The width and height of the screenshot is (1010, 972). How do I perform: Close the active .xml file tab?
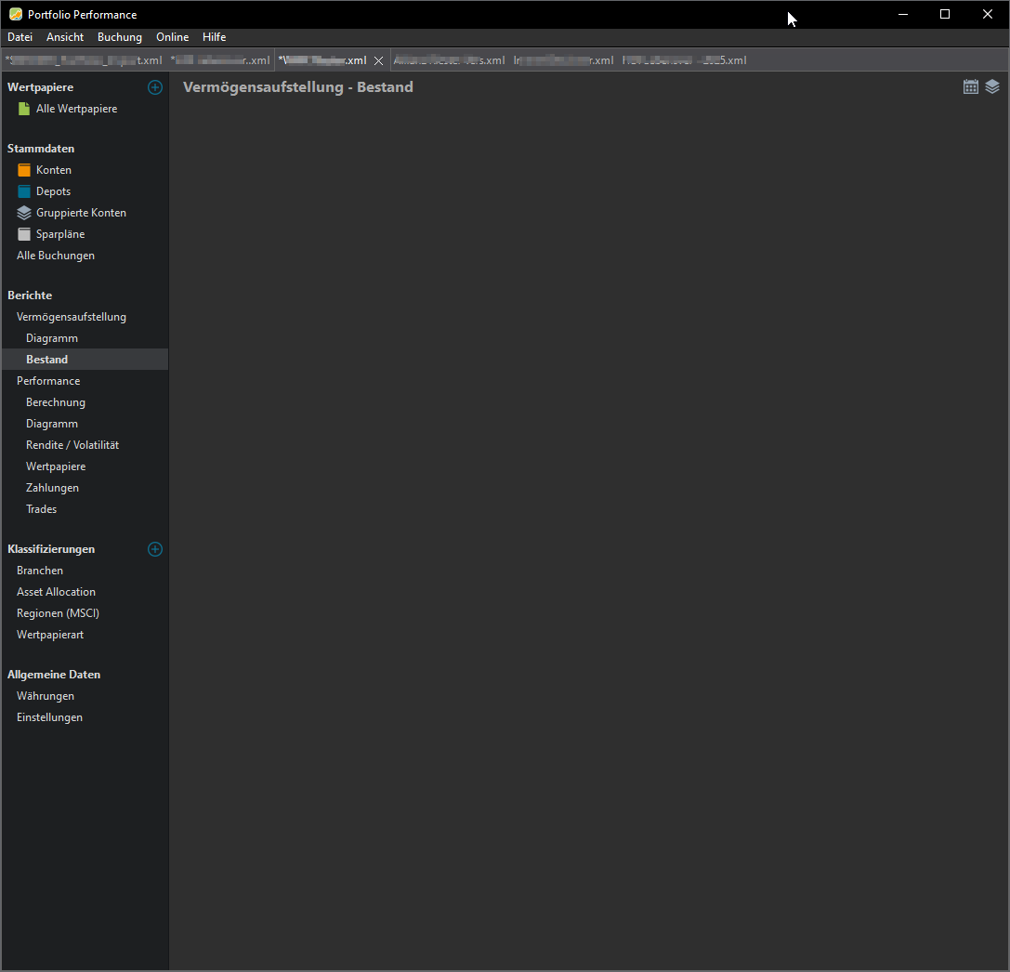click(378, 60)
